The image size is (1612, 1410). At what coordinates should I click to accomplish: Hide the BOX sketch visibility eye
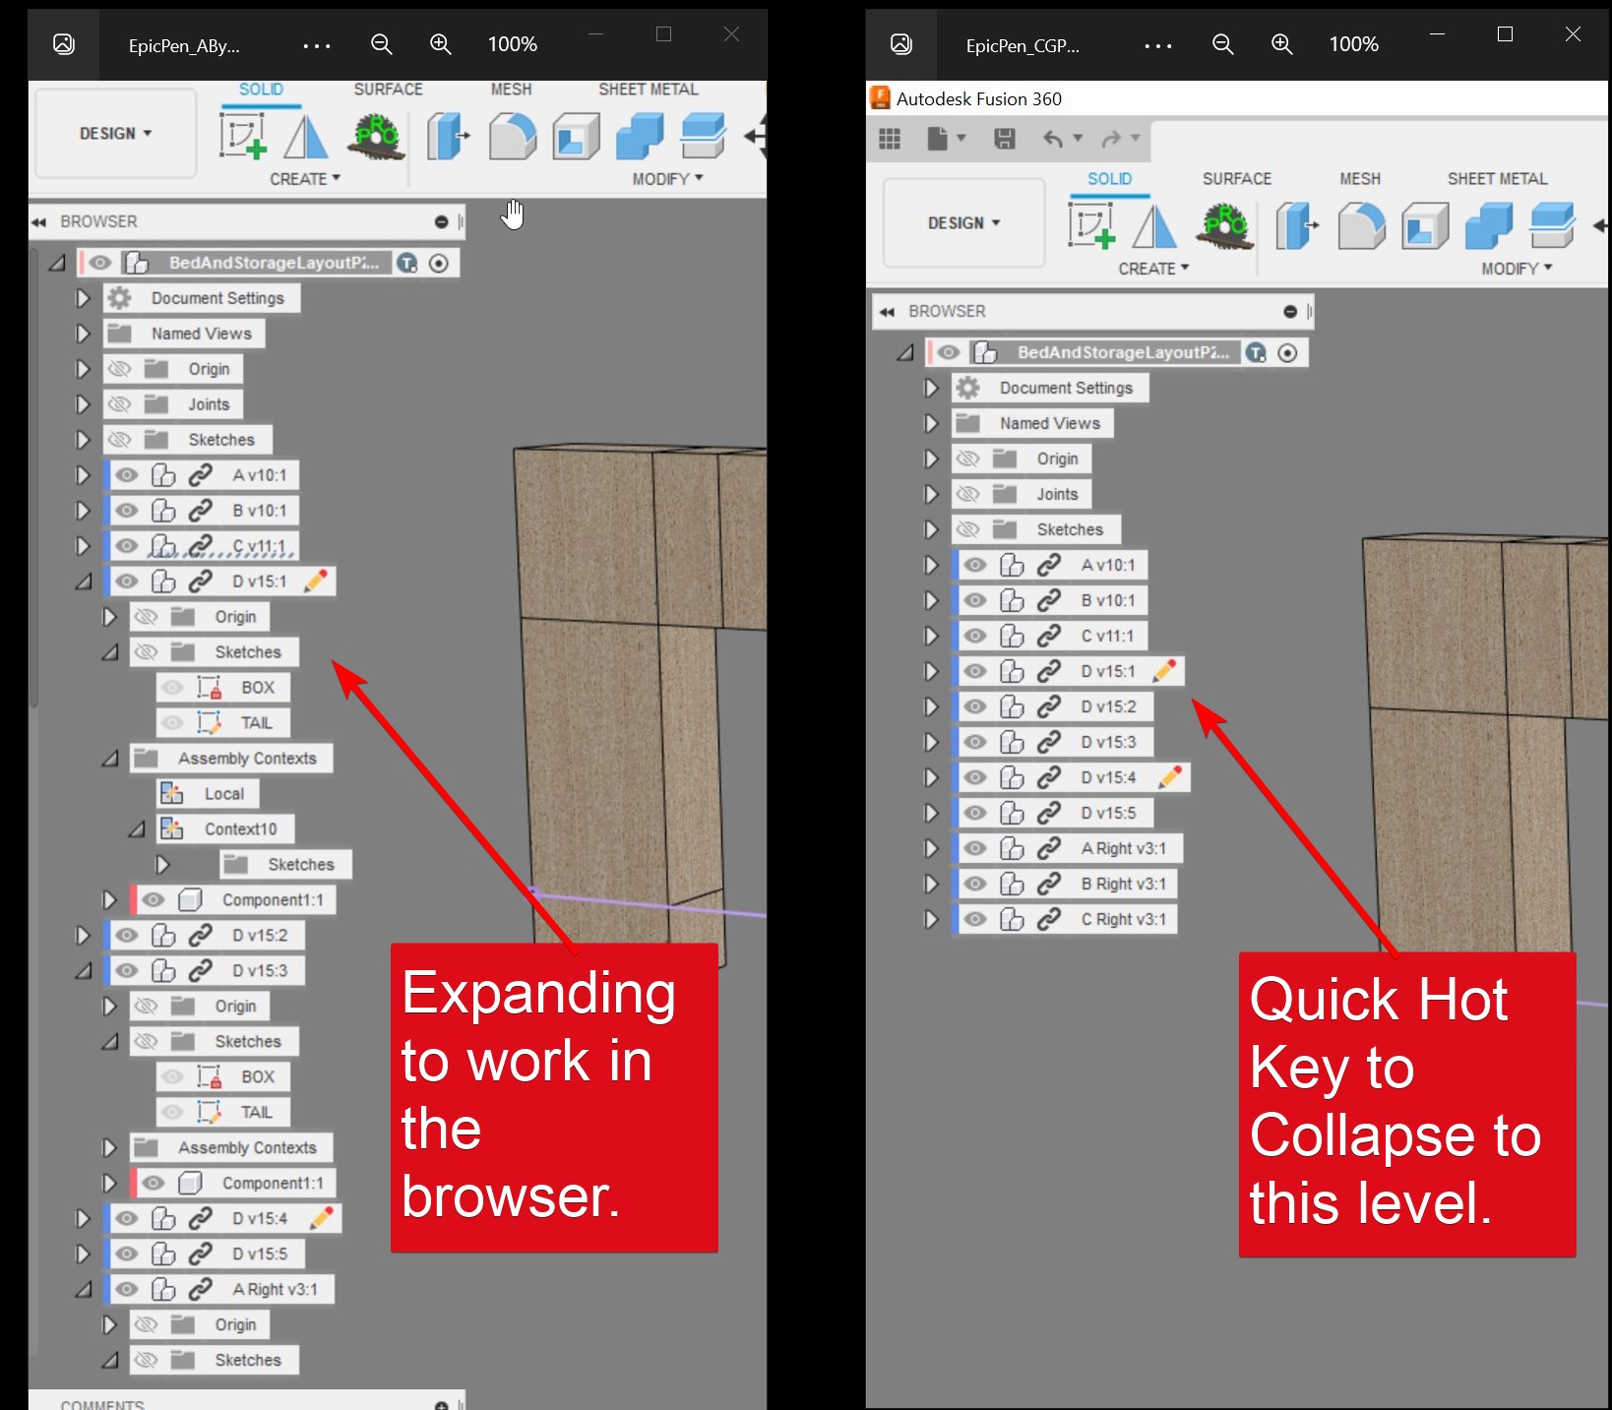point(172,687)
